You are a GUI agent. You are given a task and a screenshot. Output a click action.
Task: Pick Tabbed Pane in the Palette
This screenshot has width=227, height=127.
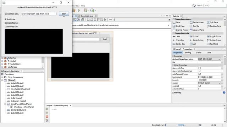point(196,22)
